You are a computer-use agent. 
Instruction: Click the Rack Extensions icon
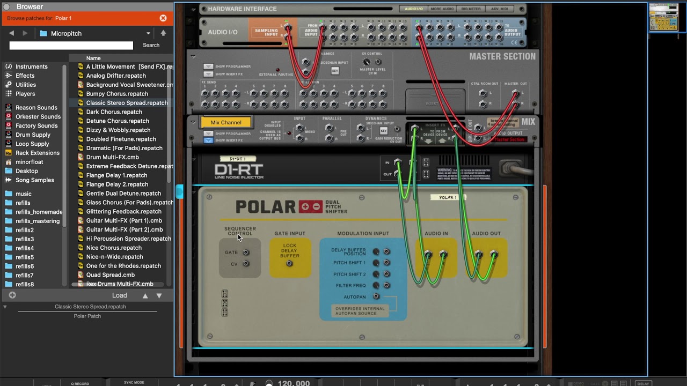click(x=9, y=153)
